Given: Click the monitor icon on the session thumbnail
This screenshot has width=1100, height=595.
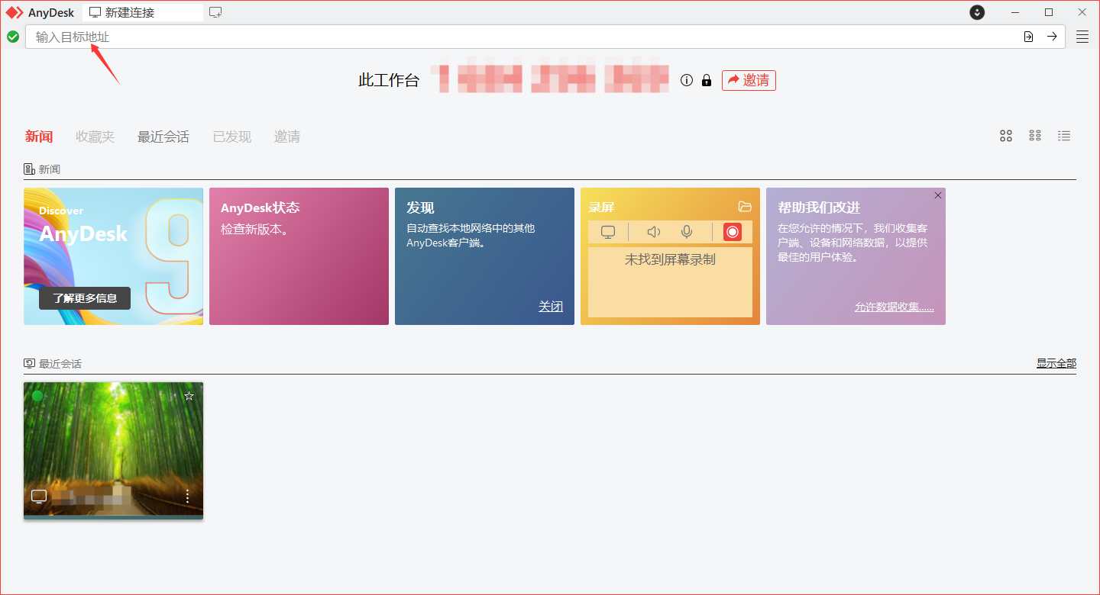Looking at the screenshot, I should (39, 497).
